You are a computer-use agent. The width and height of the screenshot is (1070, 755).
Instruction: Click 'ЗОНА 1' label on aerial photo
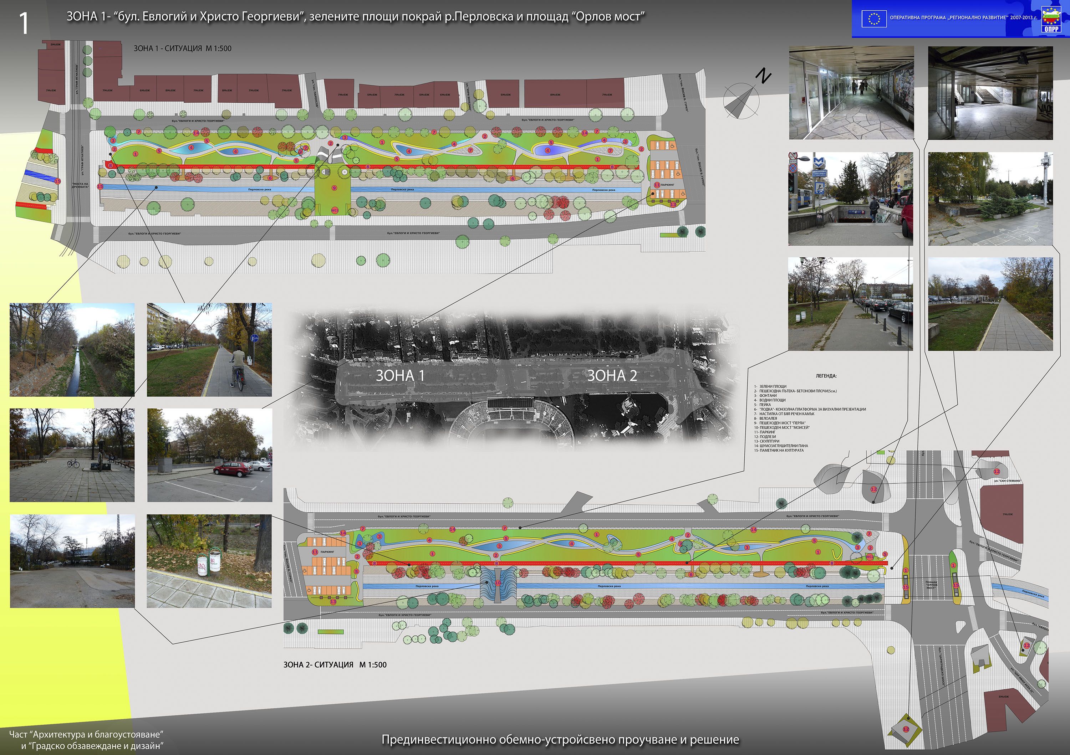tap(400, 375)
